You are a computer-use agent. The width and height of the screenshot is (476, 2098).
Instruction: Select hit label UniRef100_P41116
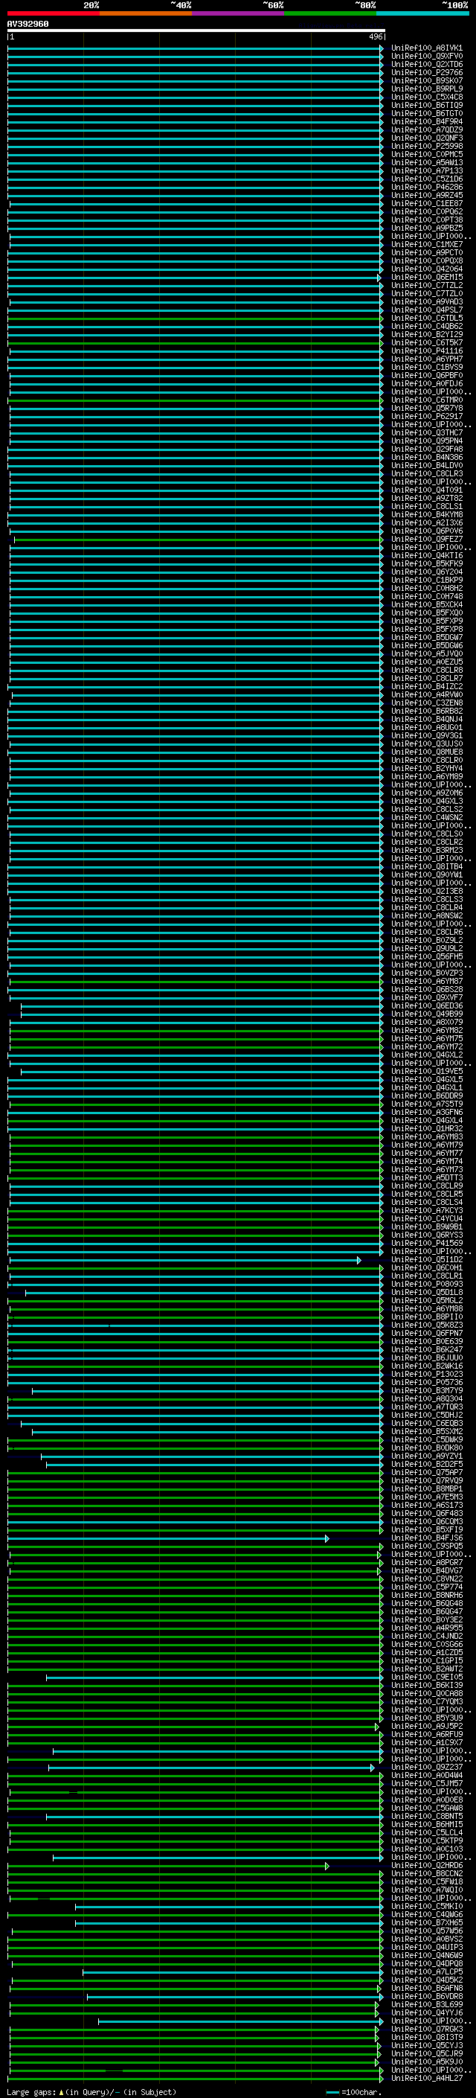coord(426,351)
